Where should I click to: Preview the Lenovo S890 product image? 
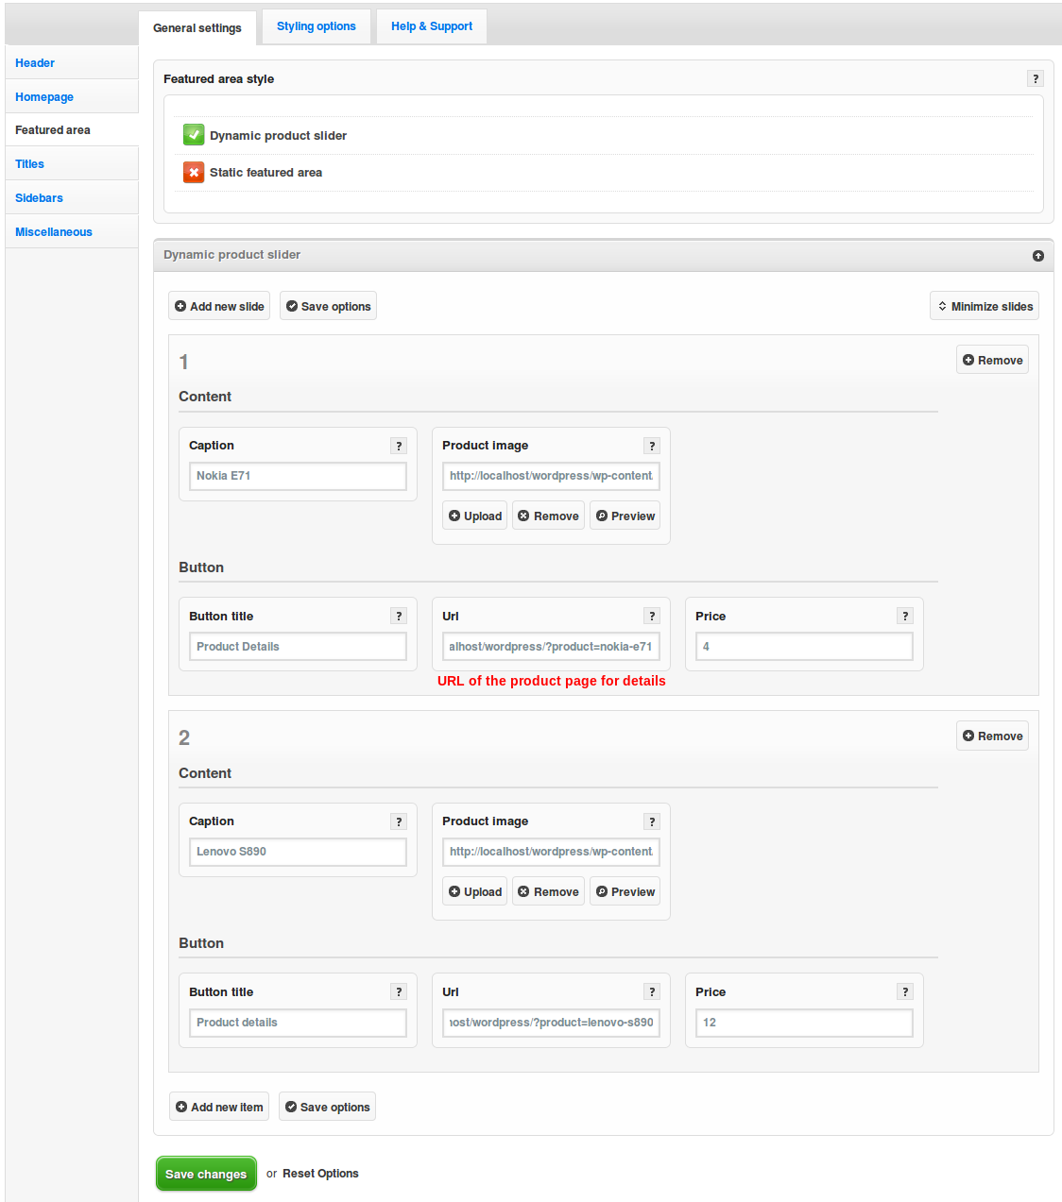(x=625, y=890)
